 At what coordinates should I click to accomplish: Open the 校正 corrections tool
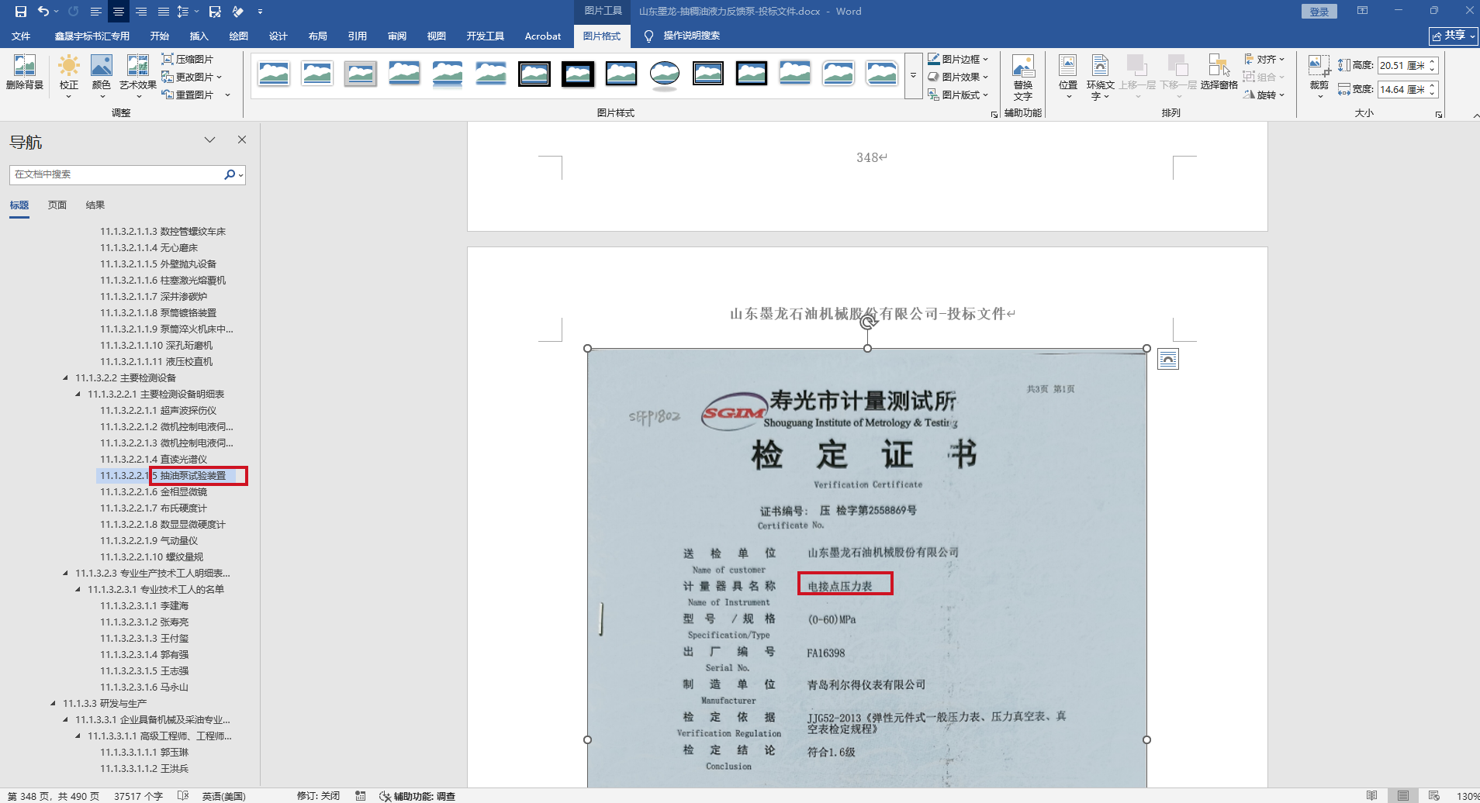[69, 77]
